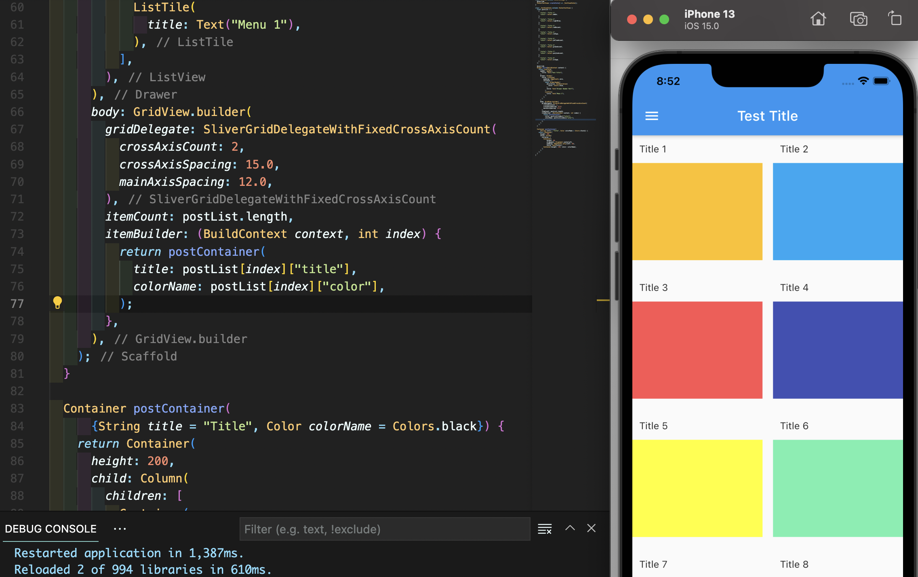Click the yellow minimize dot of the simulator
Viewport: 918px width, 577px height.
click(648, 19)
